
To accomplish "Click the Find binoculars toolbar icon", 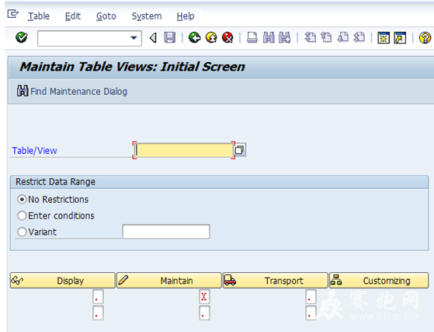I will [x=269, y=37].
